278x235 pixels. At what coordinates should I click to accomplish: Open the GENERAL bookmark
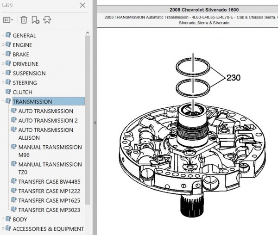pos(24,36)
